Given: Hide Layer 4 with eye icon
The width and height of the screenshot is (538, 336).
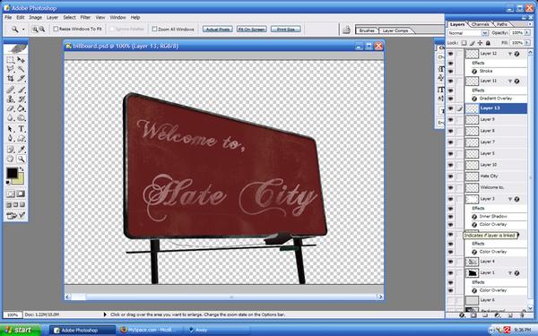Looking at the screenshot, I should click(x=450, y=262).
